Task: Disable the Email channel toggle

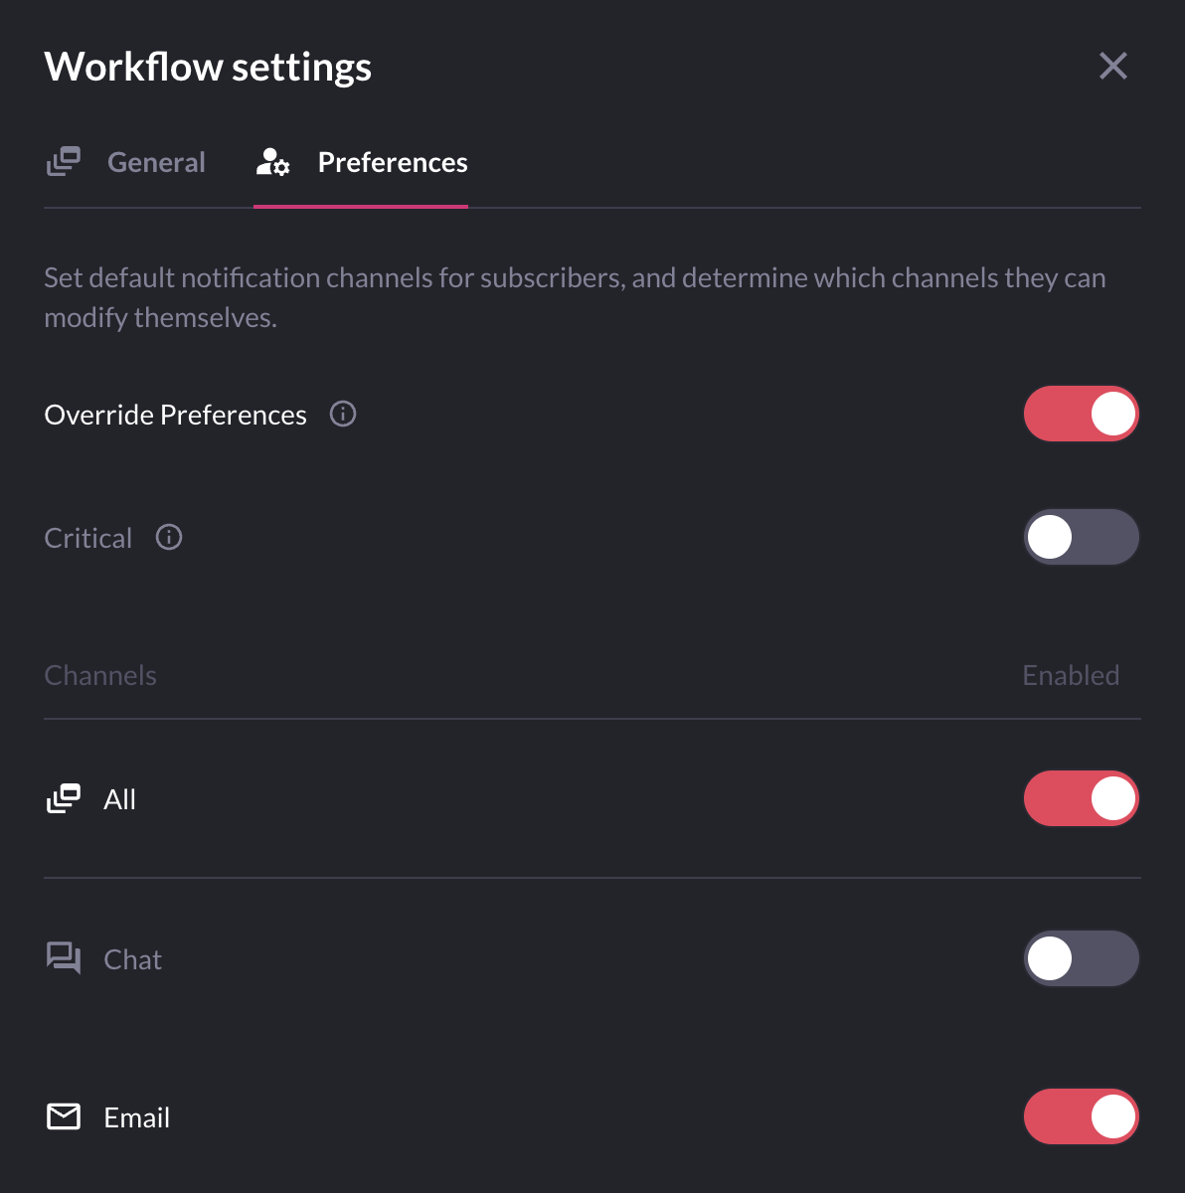Action: [1082, 1116]
